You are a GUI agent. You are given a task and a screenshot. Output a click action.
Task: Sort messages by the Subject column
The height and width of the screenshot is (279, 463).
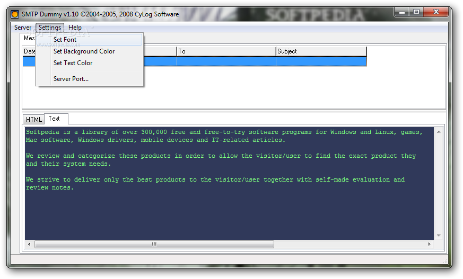[x=321, y=51]
